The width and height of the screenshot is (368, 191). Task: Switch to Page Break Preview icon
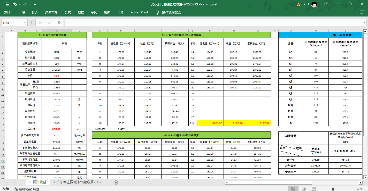coord(314,189)
